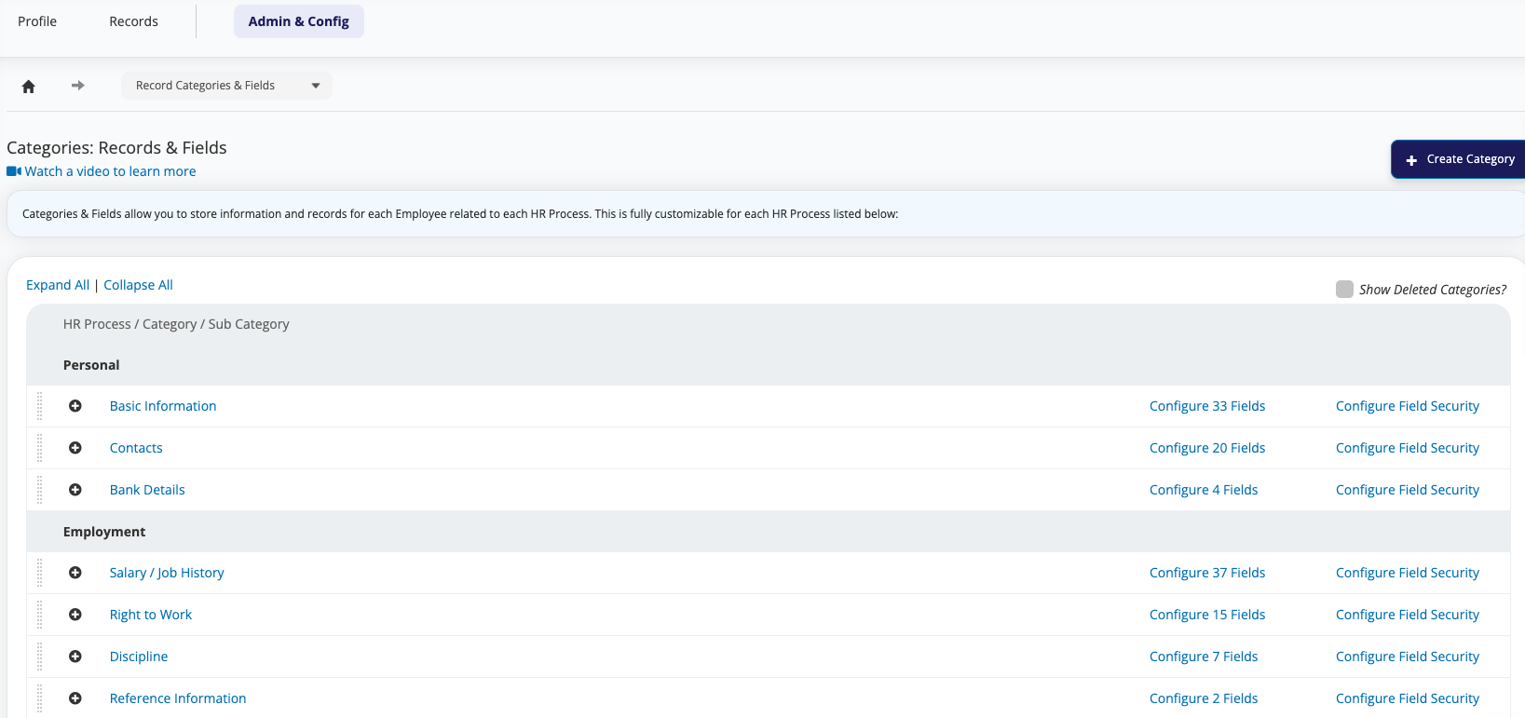Grab the drag handle for Discipline
Image resolution: width=1525 pixels, height=718 pixels.
pos(40,657)
